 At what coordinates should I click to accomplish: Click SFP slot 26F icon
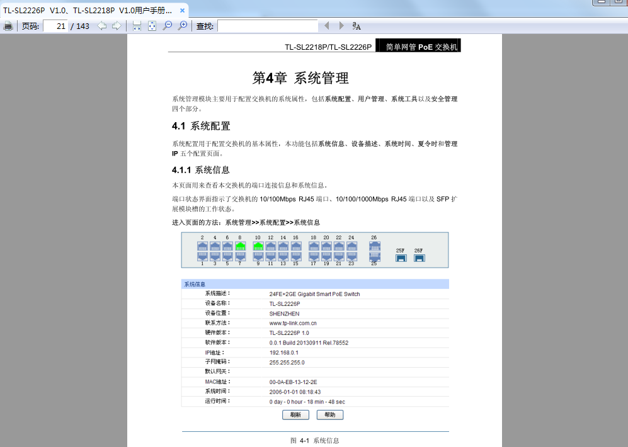tap(420, 257)
